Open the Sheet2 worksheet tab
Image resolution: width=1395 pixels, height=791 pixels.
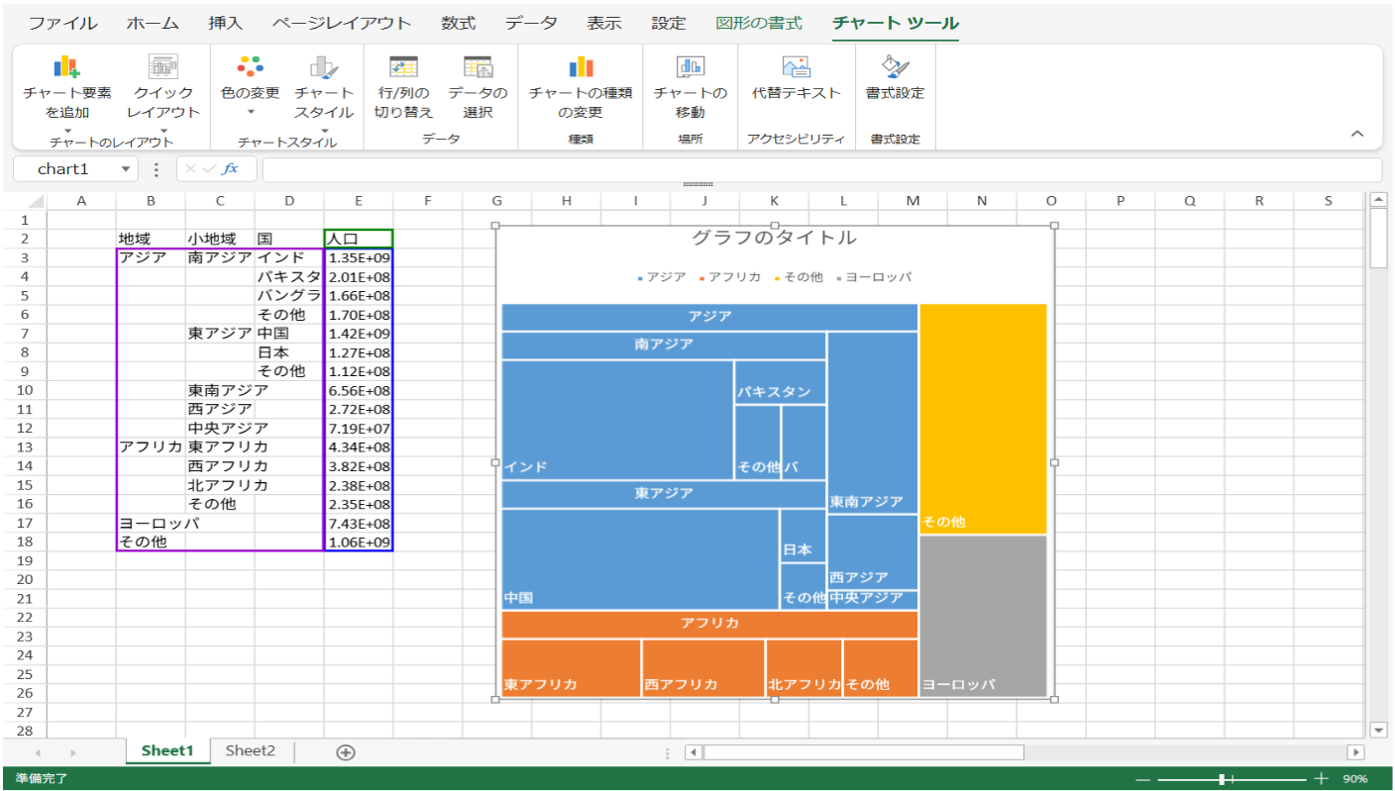(250, 750)
